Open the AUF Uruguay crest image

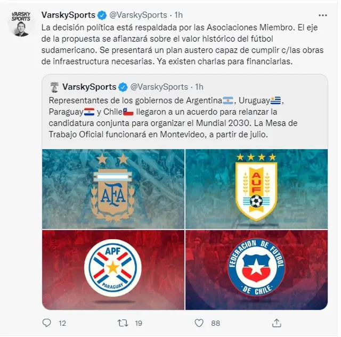256,189
